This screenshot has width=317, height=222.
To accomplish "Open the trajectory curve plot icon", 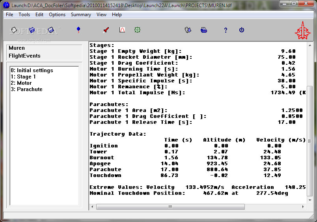I will pyautogui.click(x=122, y=30).
